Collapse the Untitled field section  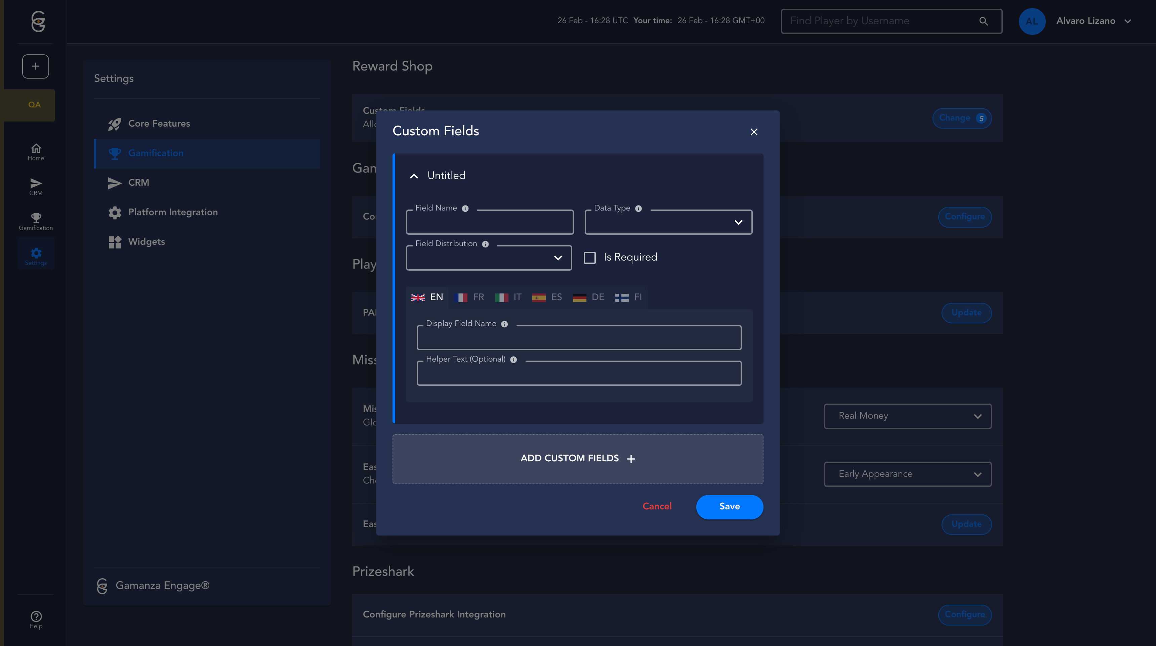tap(414, 176)
